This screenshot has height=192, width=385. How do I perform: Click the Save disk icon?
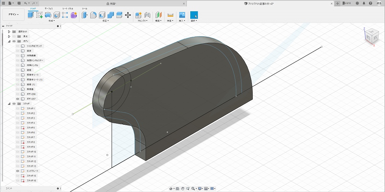(x=19, y=3)
